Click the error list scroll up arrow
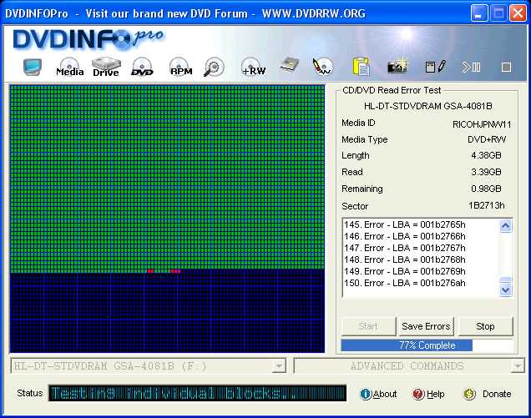 tap(506, 226)
